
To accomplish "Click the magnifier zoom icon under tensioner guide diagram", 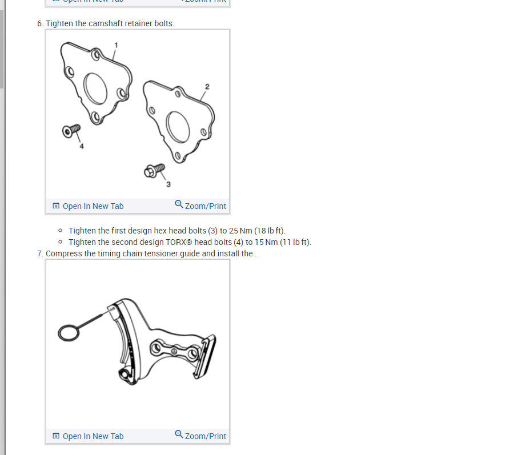I will (179, 434).
